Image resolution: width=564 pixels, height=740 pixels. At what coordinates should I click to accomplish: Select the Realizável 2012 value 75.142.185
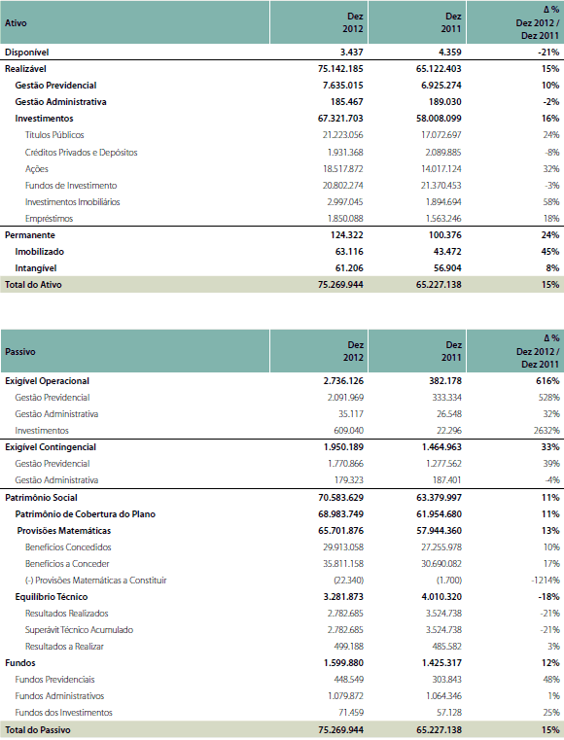point(340,69)
